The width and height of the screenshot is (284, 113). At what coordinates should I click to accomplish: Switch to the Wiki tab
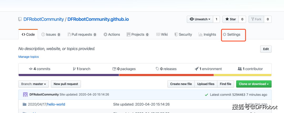(x=162, y=35)
